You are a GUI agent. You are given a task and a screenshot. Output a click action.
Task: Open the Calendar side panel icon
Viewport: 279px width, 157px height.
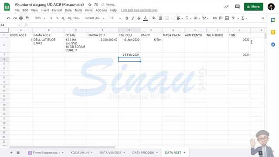[x=273, y=20]
